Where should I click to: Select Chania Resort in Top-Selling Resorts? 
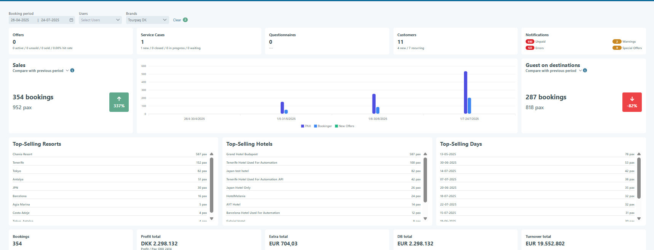(x=22, y=154)
